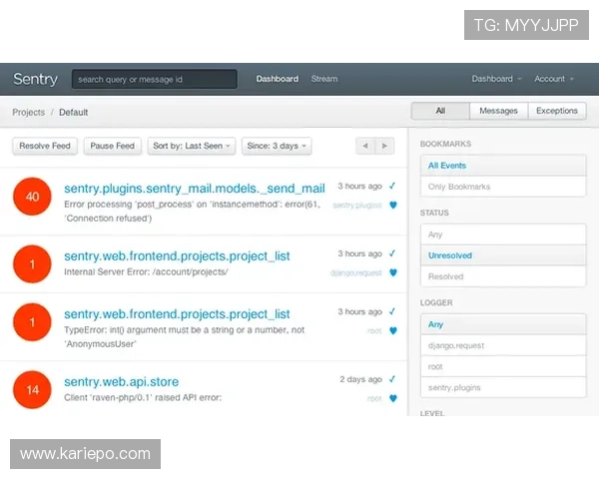The width and height of the screenshot is (599, 479).
Task: Focus the search query or message id field
Action: 155,79
